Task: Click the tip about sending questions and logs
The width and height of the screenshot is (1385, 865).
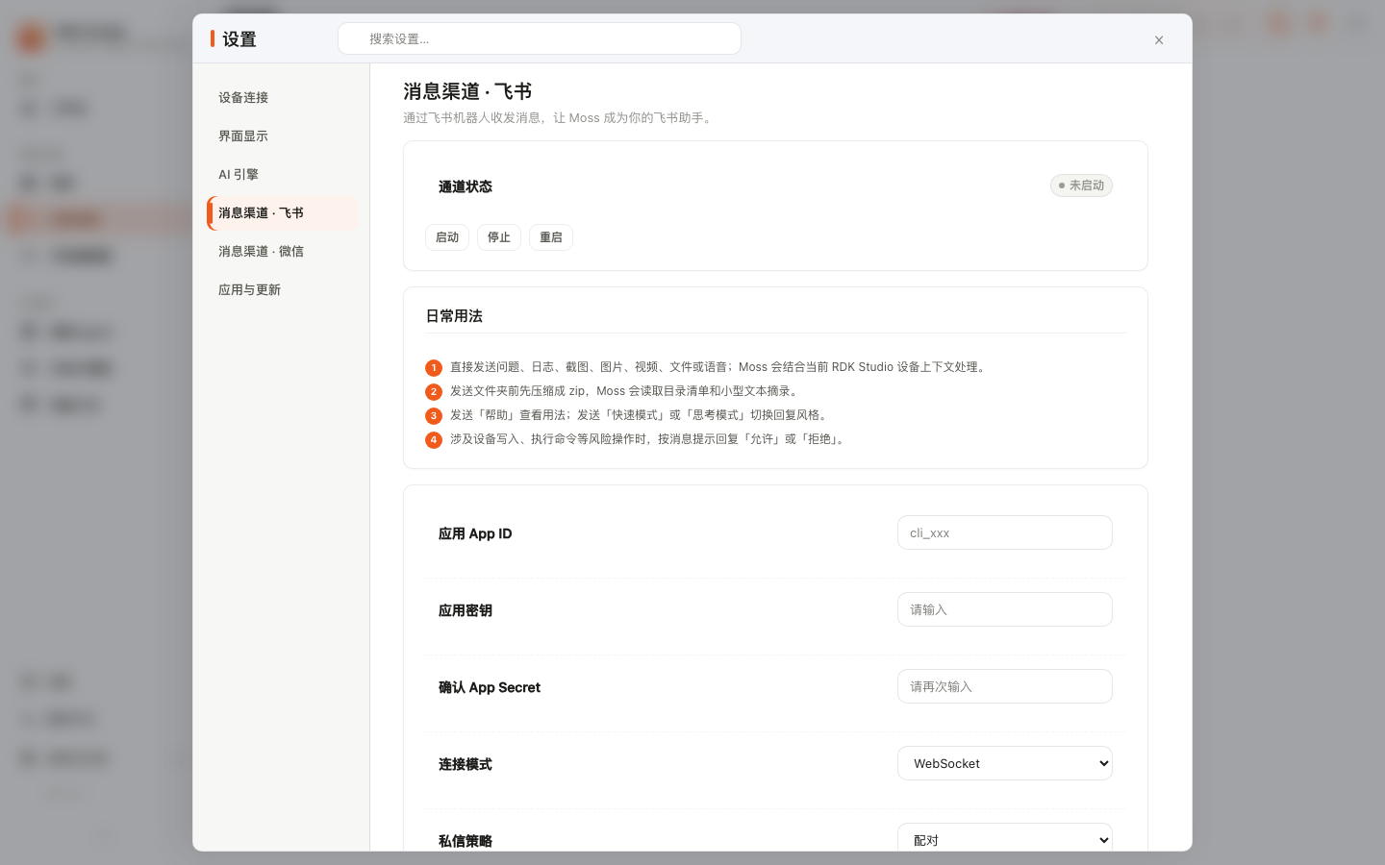Action: (719, 367)
